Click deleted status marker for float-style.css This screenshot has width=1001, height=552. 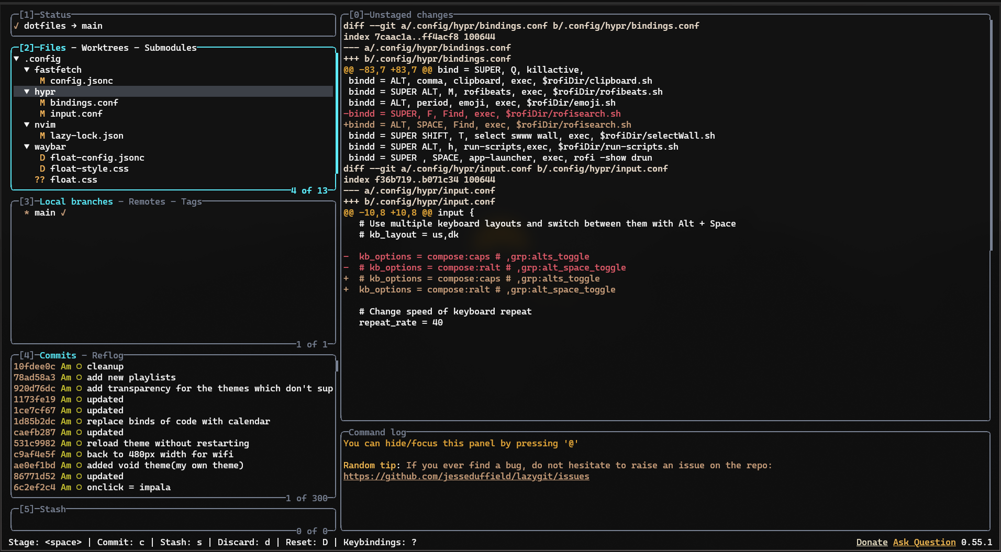click(x=42, y=168)
